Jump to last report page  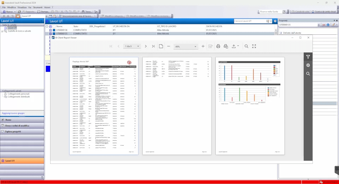(x=153, y=46)
